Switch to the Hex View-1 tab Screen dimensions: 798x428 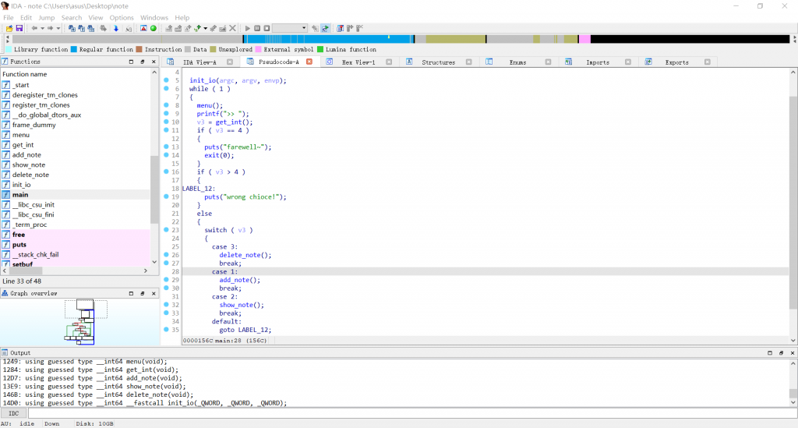click(x=358, y=62)
